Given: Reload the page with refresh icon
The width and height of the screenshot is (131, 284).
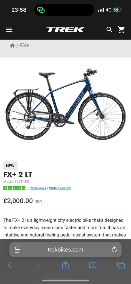Looking at the screenshot, I should [x=114, y=250].
